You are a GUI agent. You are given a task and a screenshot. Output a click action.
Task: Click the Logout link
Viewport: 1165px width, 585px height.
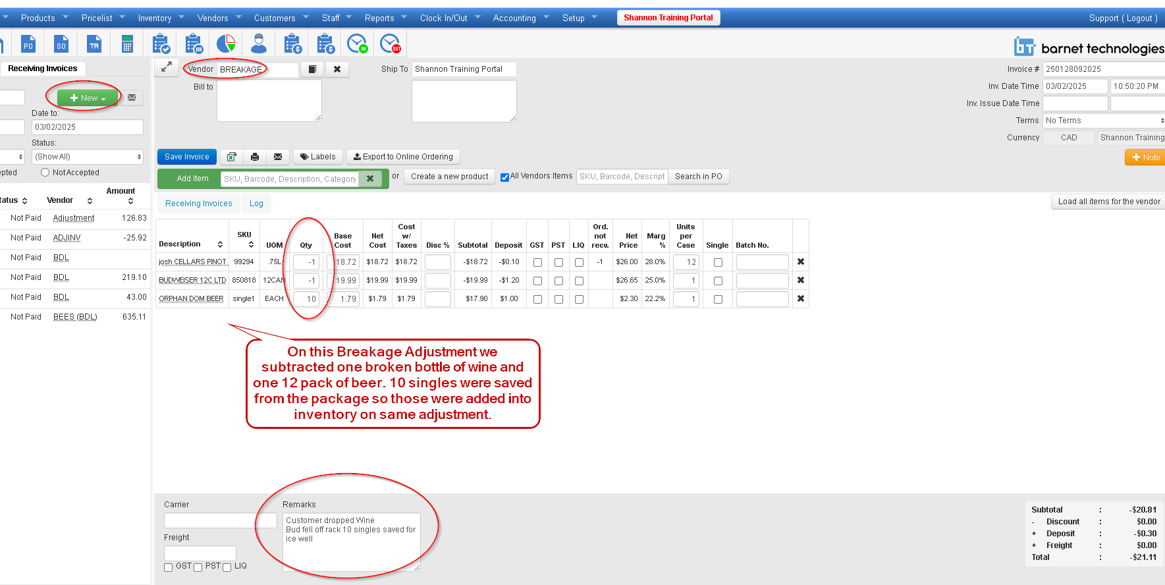click(x=1139, y=18)
